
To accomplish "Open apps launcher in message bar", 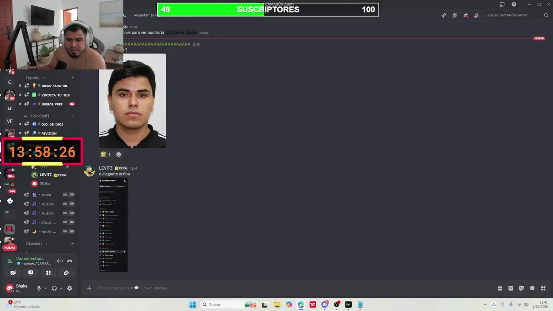I will pyautogui.click(x=543, y=288).
